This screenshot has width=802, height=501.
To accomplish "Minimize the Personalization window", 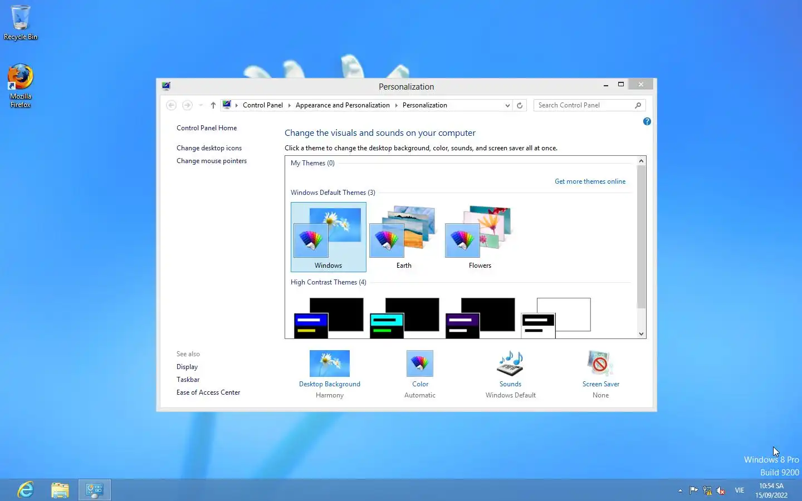I will pyautogui.click(x=605, y=85).
